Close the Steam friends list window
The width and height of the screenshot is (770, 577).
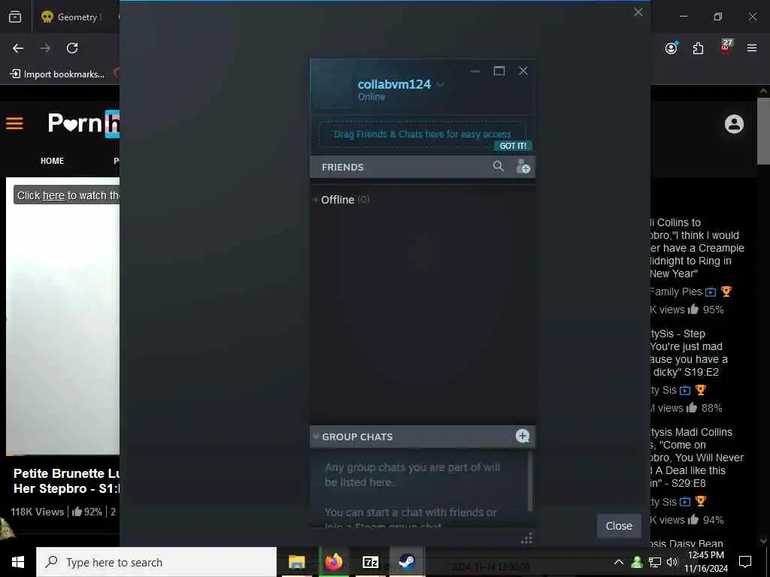point(523,71)
